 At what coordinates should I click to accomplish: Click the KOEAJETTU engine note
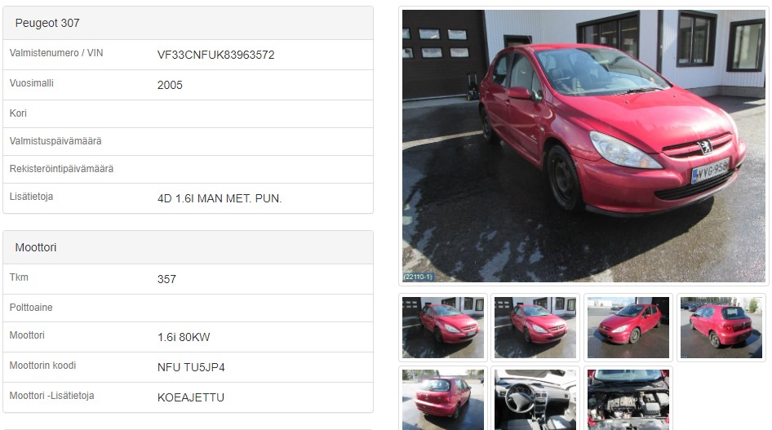pos(190,397)
